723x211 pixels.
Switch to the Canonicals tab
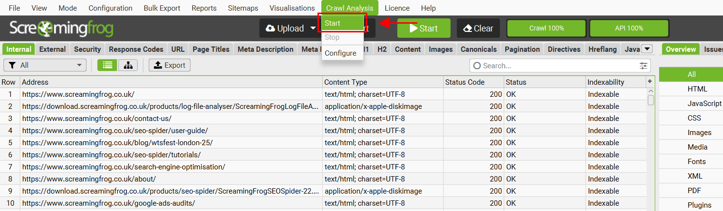coord(479,49)
